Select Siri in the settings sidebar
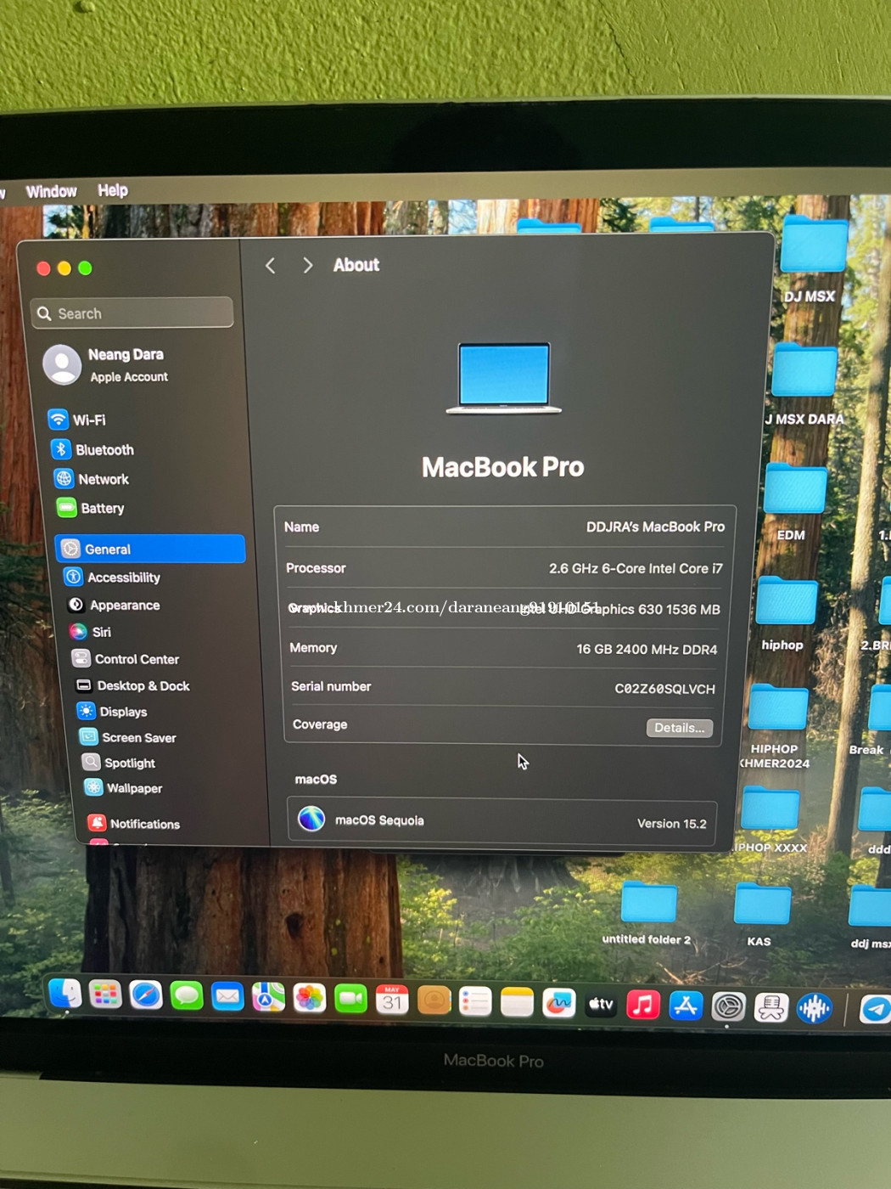This screenshot has height=1189, width=891. click(91, 632)
